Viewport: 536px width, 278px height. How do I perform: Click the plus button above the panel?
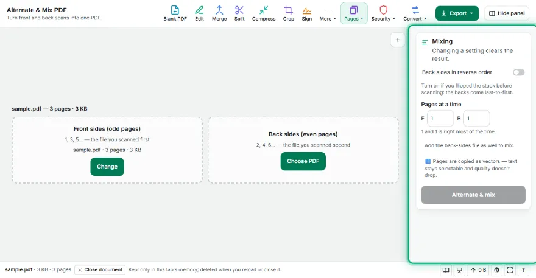pos(398,40)
